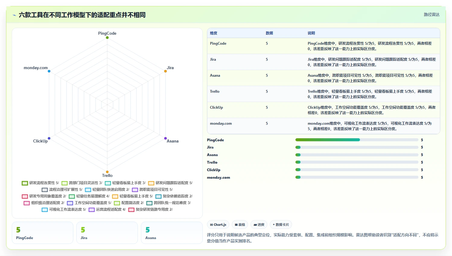Toggle the 可视化工作流表达度 5/ legend entry

[64, 210]
